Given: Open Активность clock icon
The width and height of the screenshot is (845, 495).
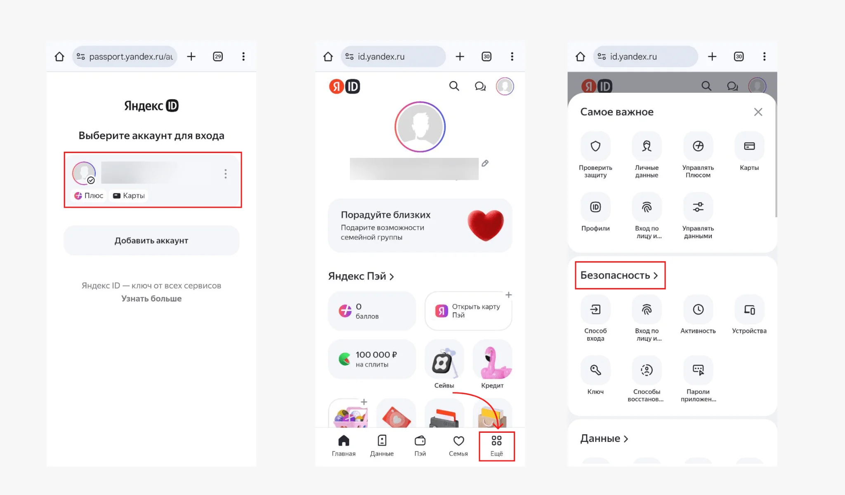Looking at the screenshot, I should click(698, 310).
